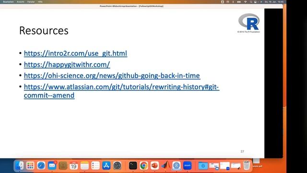Screen dimensions: 307x173
Task: Open MATLAB from the Dock
Action: coord(165,166)
